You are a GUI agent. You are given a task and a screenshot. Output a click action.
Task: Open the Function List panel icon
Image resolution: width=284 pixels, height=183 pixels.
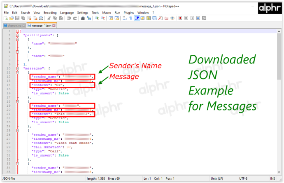161,18
